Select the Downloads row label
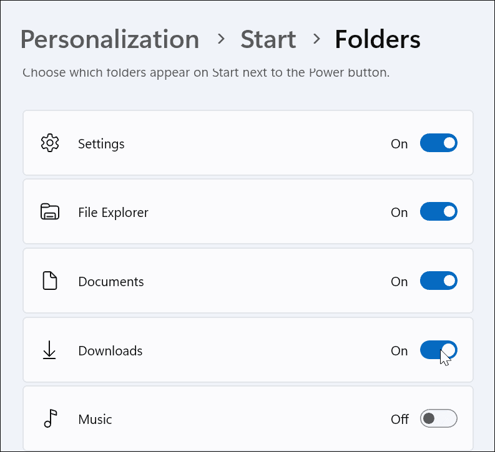 click(110, 351)
